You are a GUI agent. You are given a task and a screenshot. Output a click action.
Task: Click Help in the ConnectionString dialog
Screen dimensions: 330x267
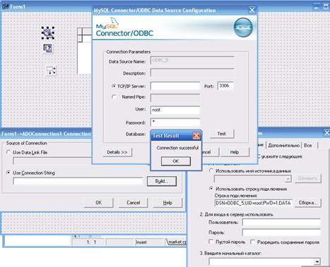(x=167, y=202)
